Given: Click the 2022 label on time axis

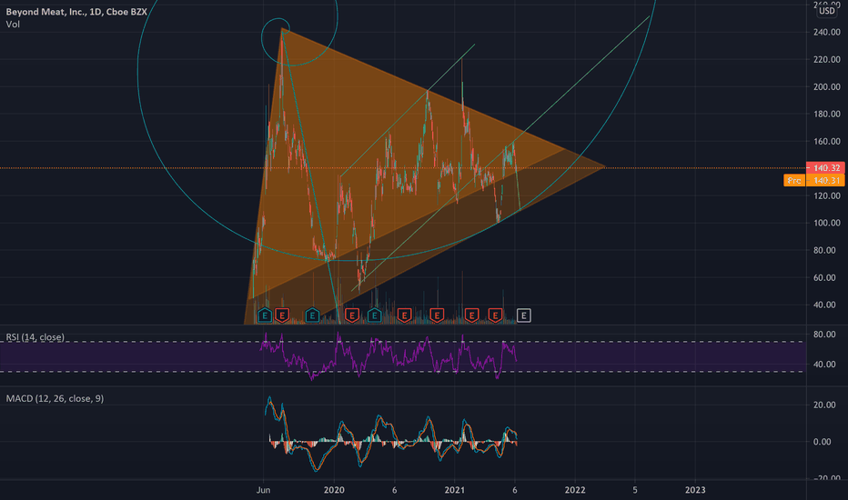Looking at the screenshot, I should (575, 490).
